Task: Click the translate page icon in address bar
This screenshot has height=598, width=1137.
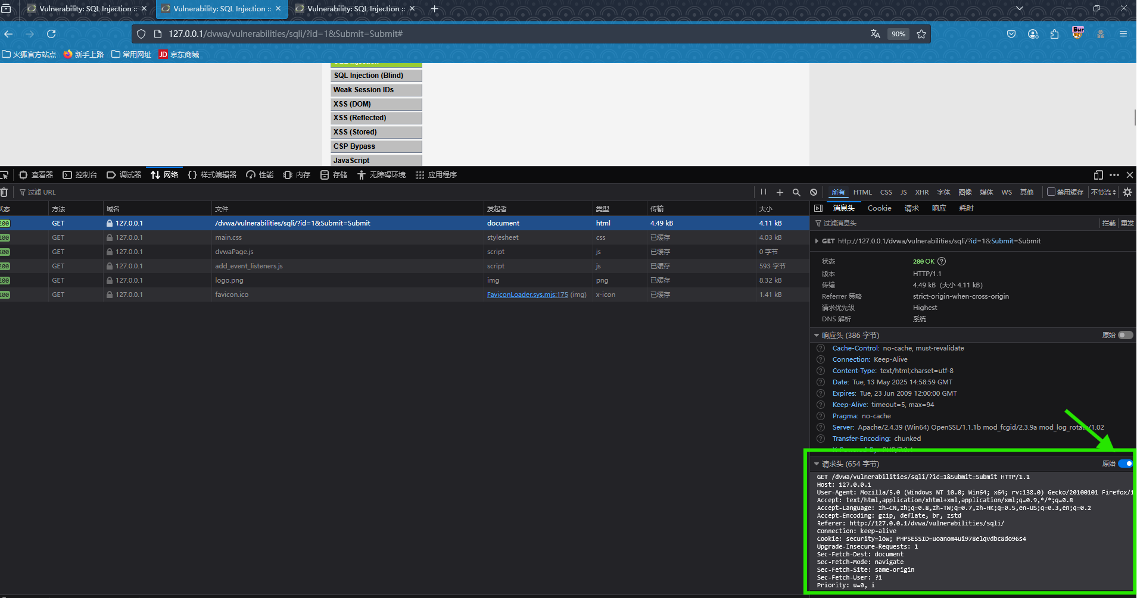Action: [x=875, y=34]
